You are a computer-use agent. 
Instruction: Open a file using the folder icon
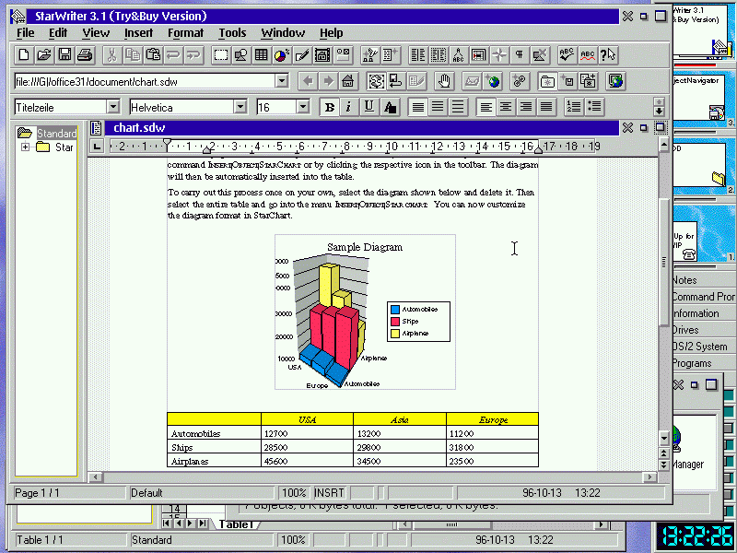click(44, 55)
